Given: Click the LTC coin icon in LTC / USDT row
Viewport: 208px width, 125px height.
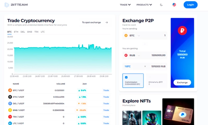Looking at the screenshot, I should pos(10,123).
